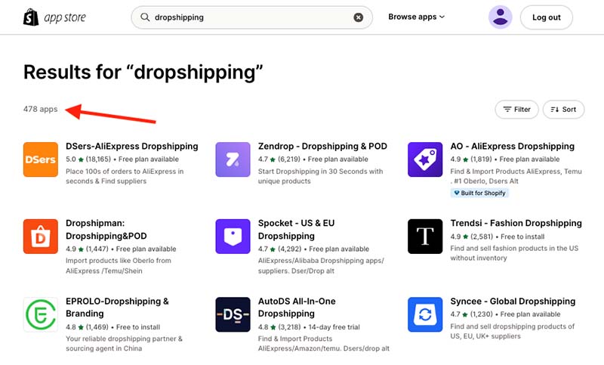Screen dimensions: 604x365
Task: Click AutoDS 14-day free trial text
Action: point(334,327)
